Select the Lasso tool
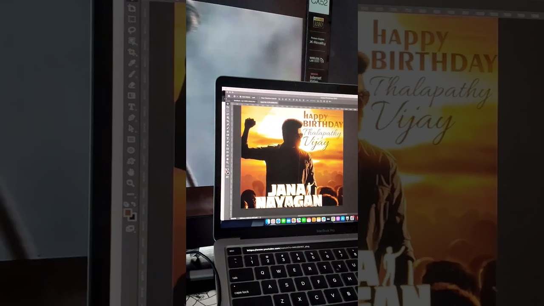This screenshot has height=306, width=544. 228,114
